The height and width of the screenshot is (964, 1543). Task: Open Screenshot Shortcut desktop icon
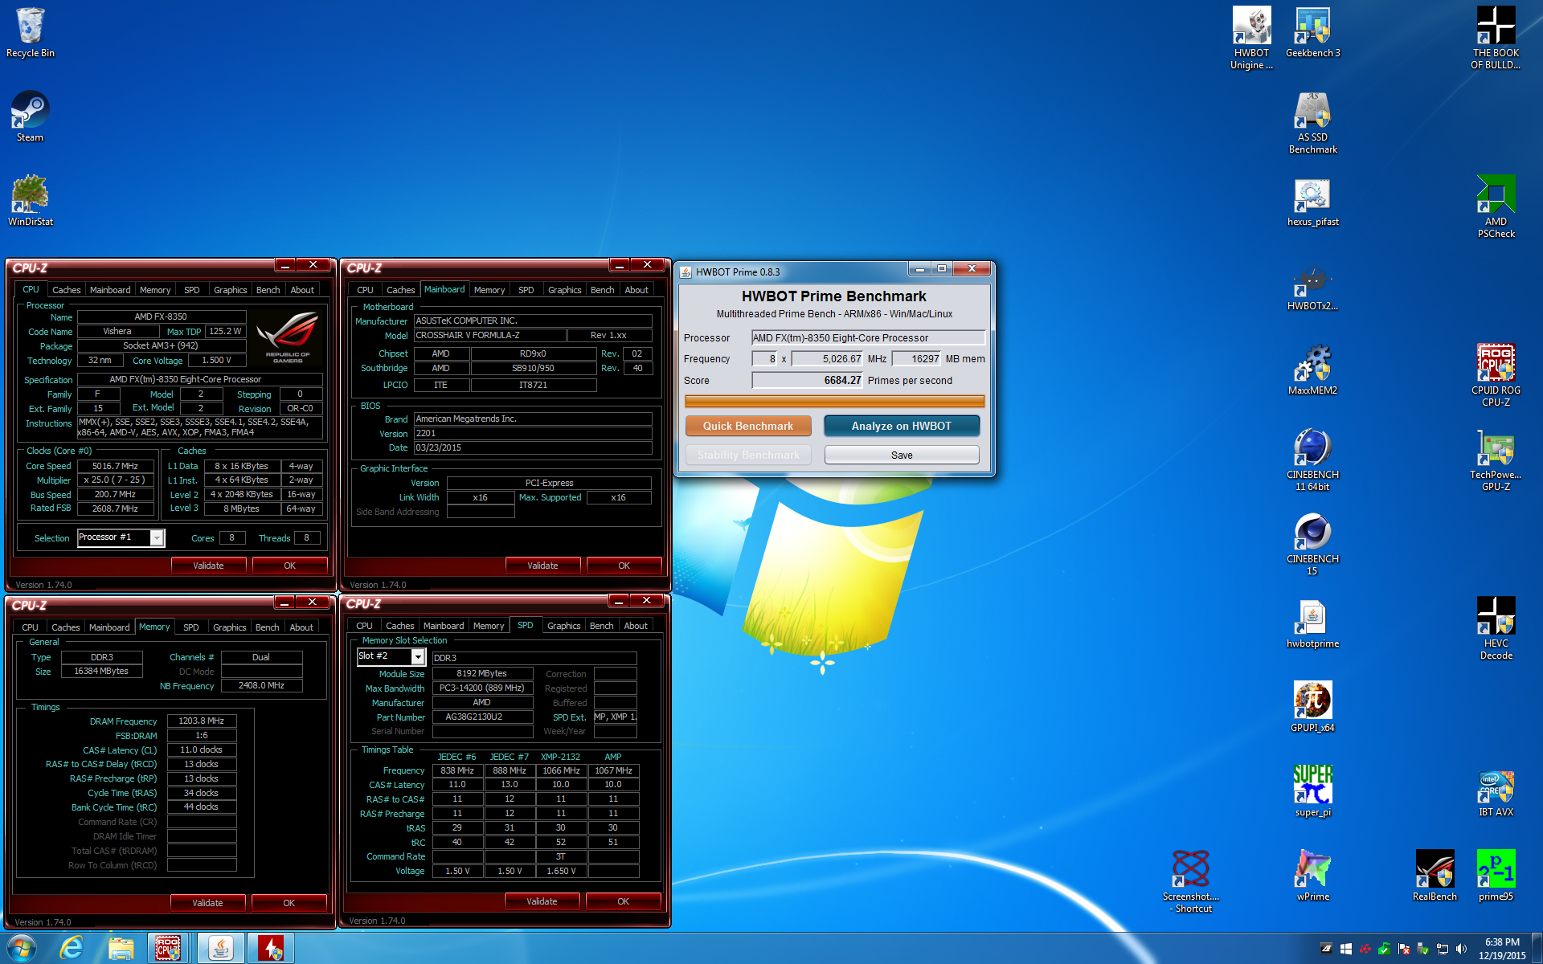click(1190, 882)
